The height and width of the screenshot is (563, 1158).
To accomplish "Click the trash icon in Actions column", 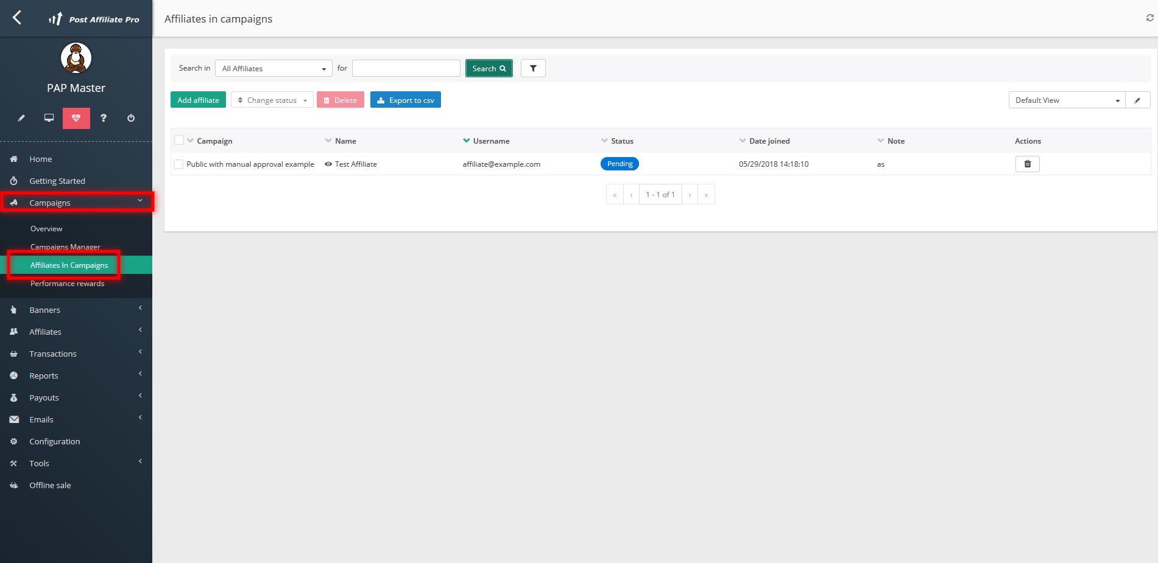I will click(x=1027, y=164).
